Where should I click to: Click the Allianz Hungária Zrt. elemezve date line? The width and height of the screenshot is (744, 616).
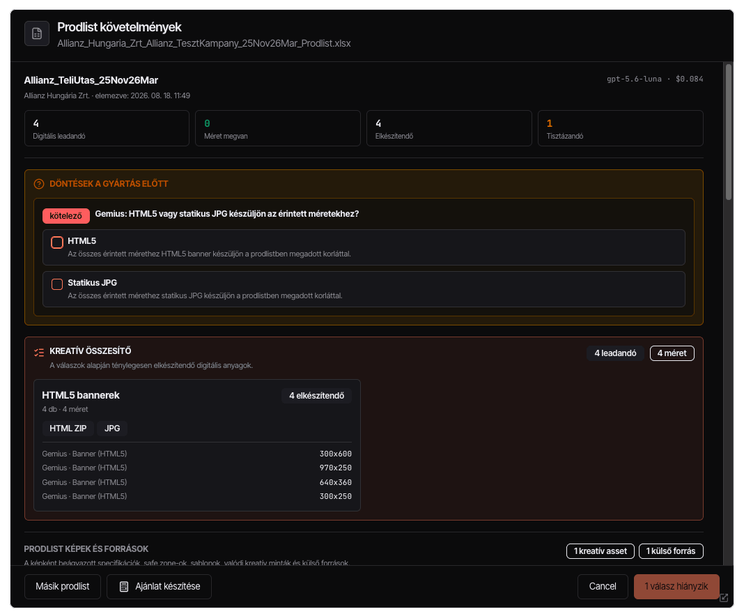107,96
